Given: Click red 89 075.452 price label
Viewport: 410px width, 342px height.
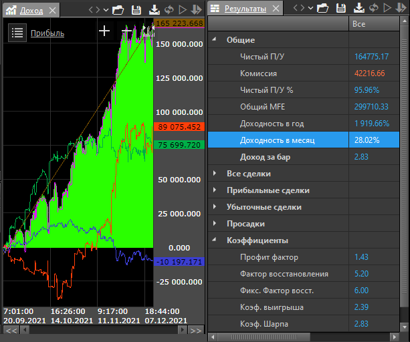Looking at the screenshot, I should tap(179, 127).
